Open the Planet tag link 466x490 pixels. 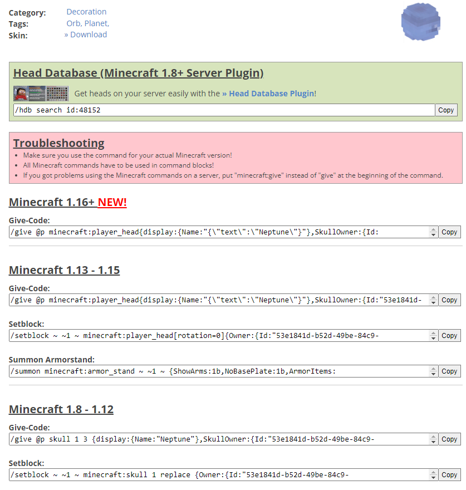coord(96,23)
